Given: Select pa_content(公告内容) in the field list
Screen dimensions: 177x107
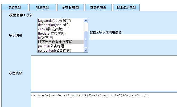Looking at the screenshot, I should point(54,50).
